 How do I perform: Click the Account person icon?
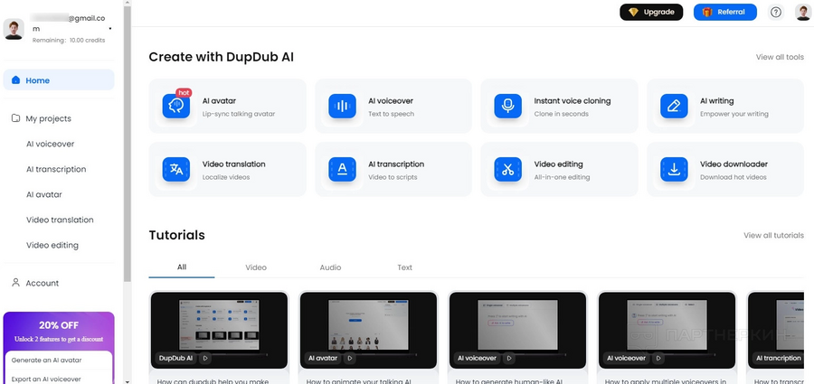(x=15, y=282)
